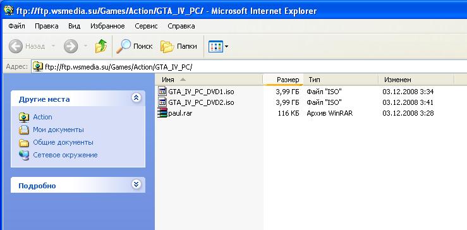This screenshot has width=467, height=230.
Task: Sort by Размер column header
Action: [283, 80]
